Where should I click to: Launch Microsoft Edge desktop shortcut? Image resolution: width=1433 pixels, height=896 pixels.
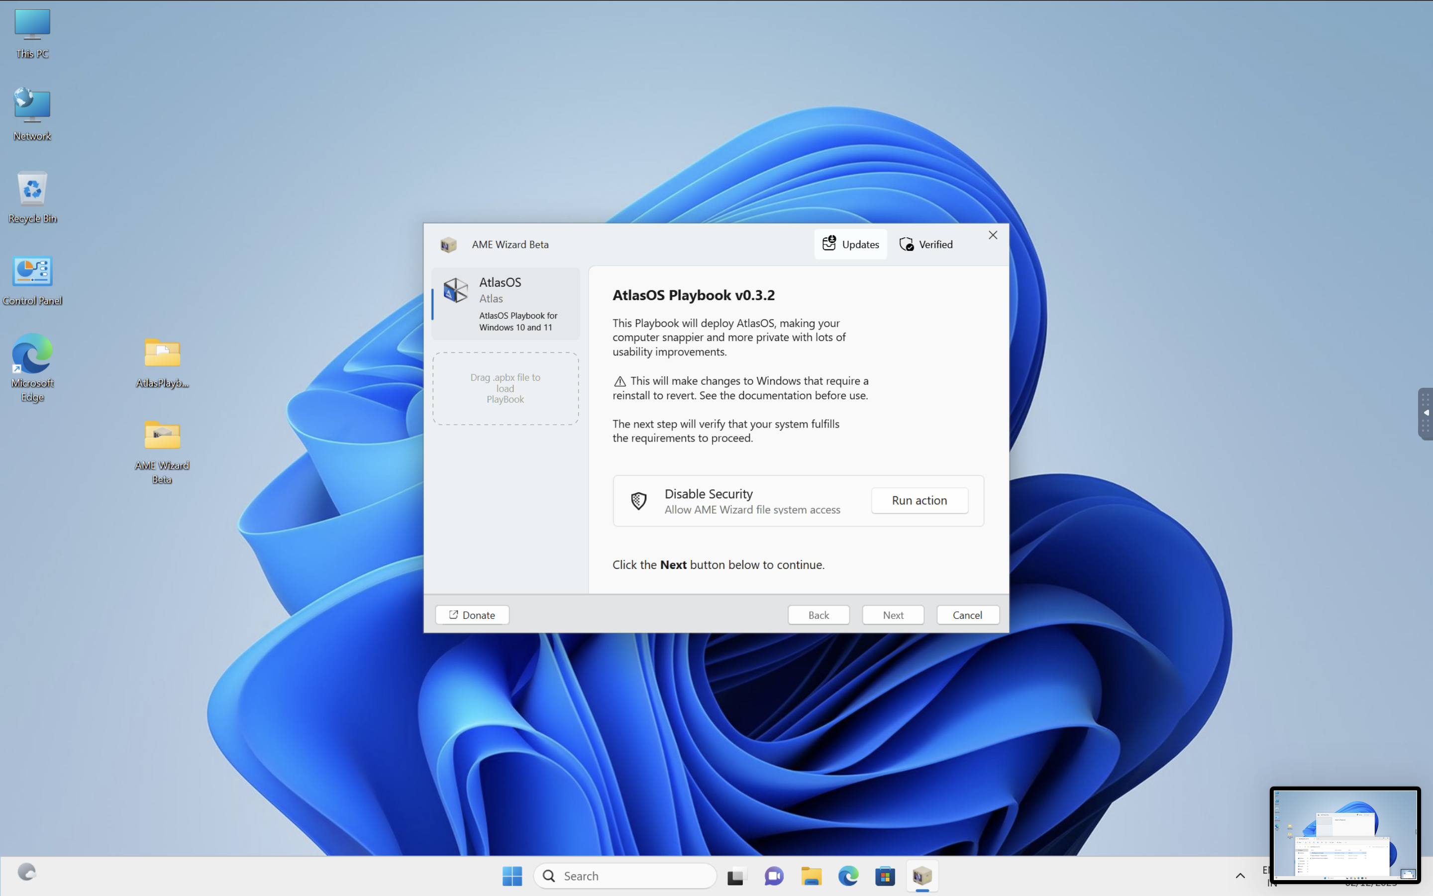(x=32, y=367)
